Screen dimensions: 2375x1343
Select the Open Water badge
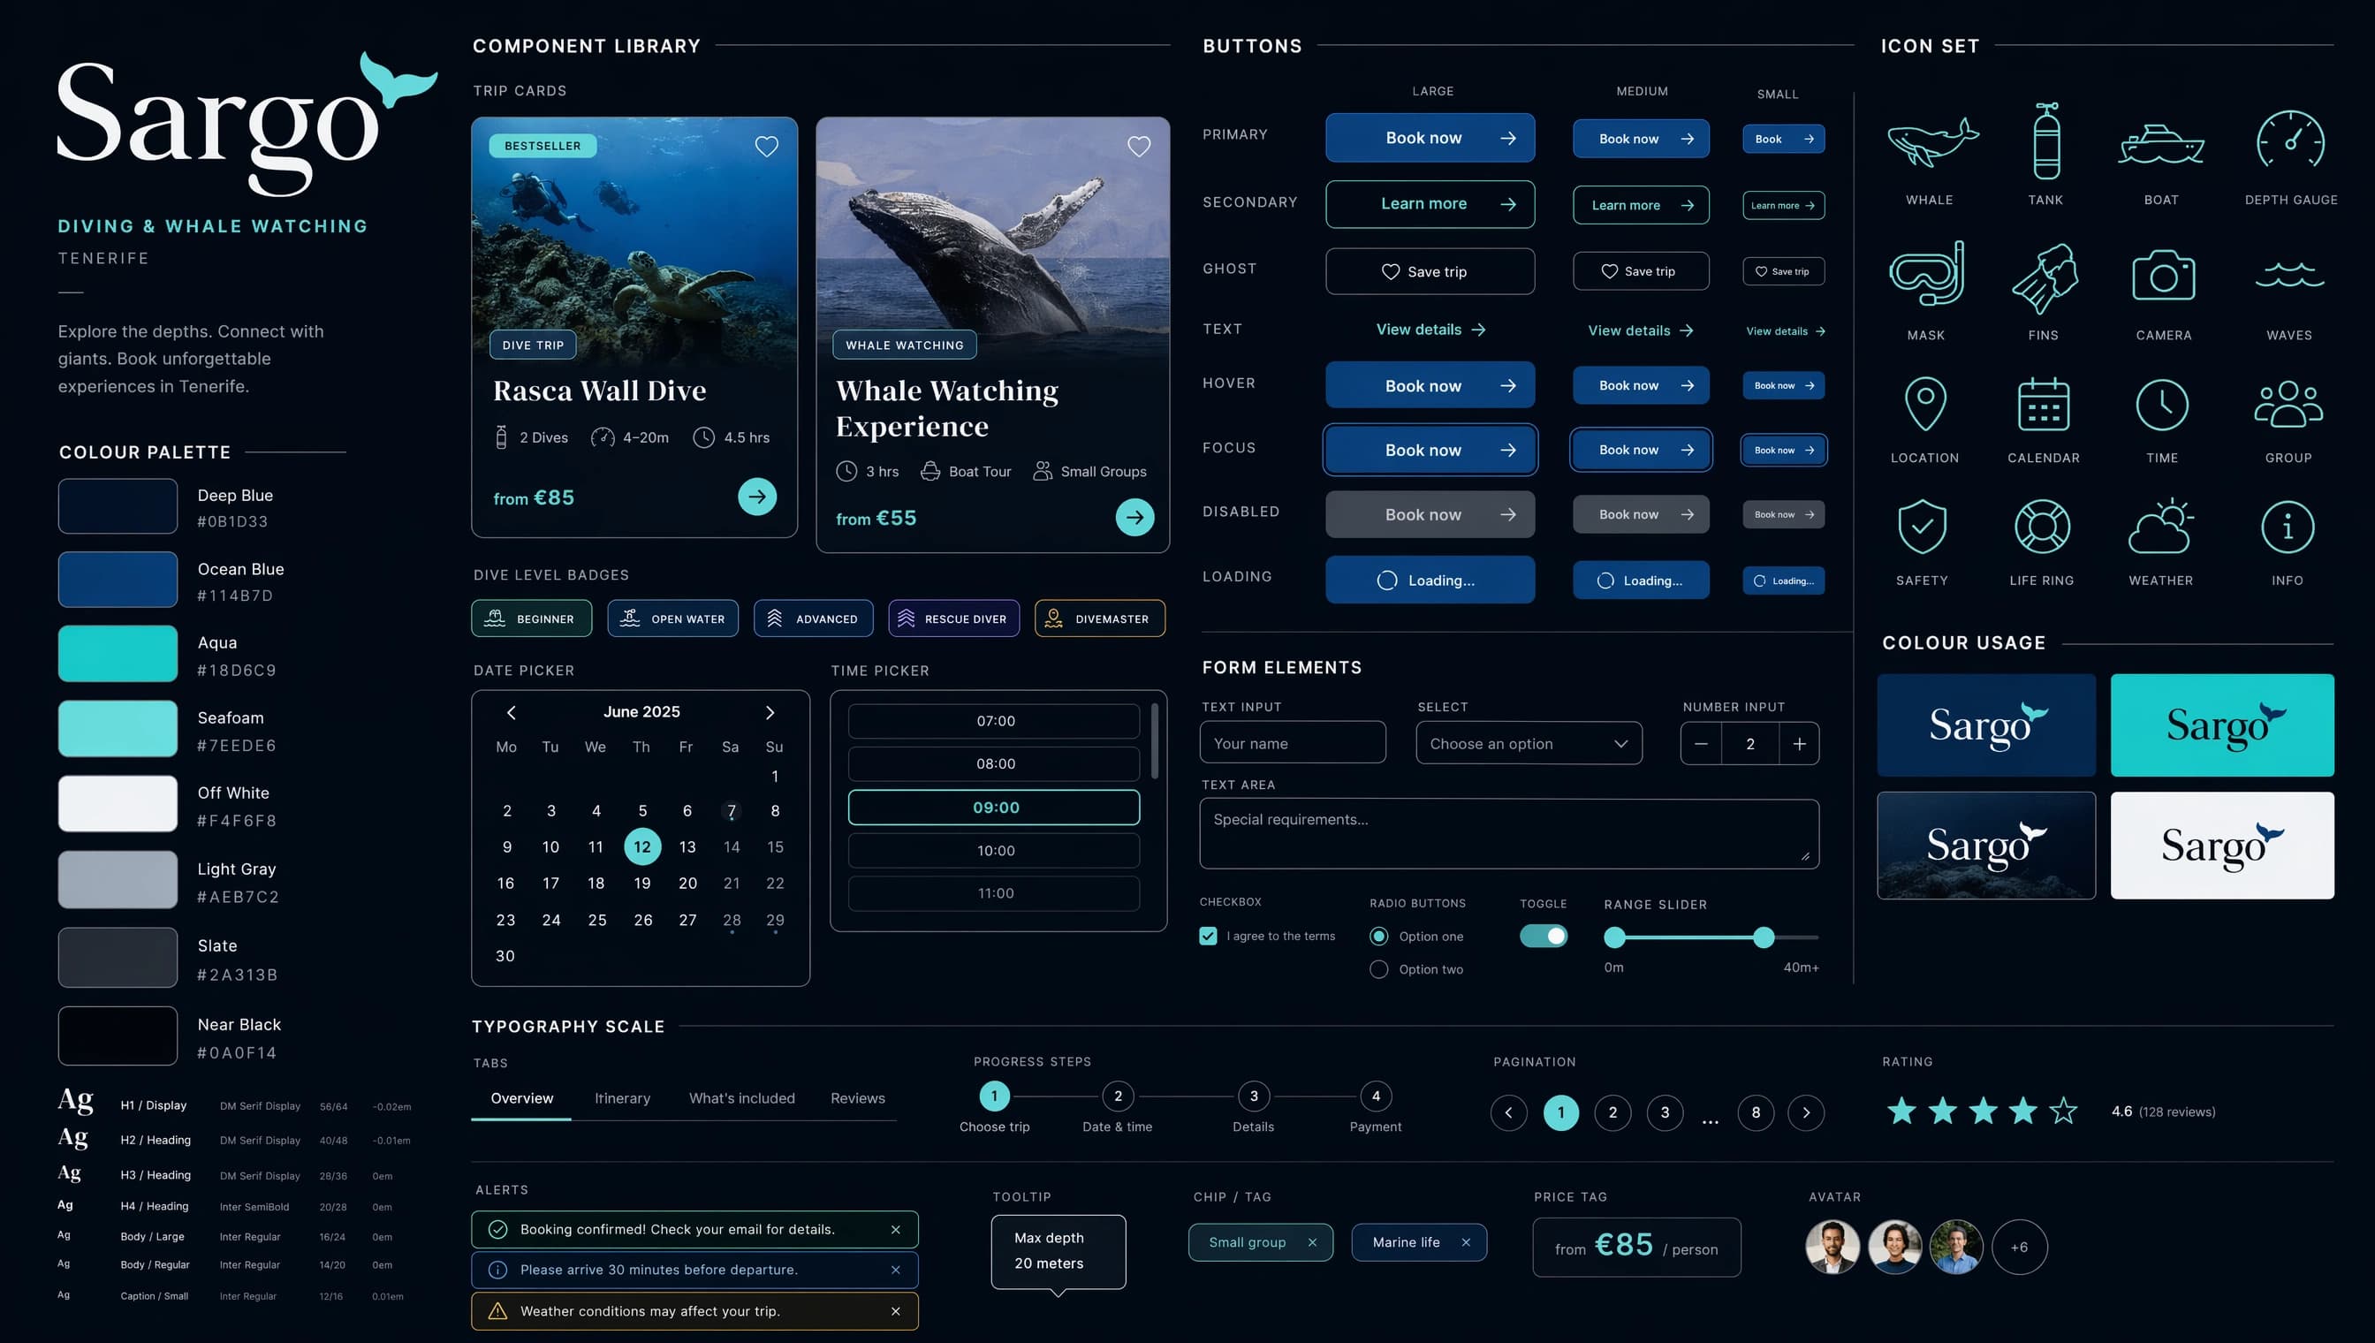click(x=672, y=618)
